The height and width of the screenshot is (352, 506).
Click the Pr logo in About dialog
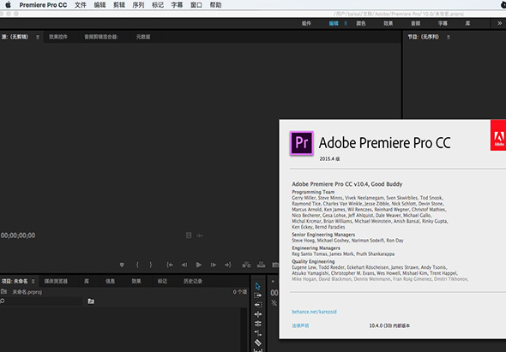302,143
